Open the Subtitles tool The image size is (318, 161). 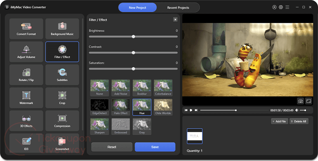coord(62,75)
